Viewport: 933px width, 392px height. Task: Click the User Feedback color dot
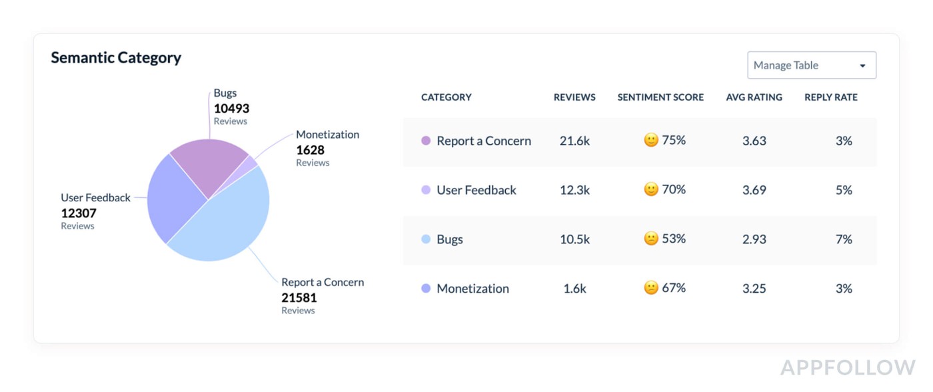coord(426,190)
